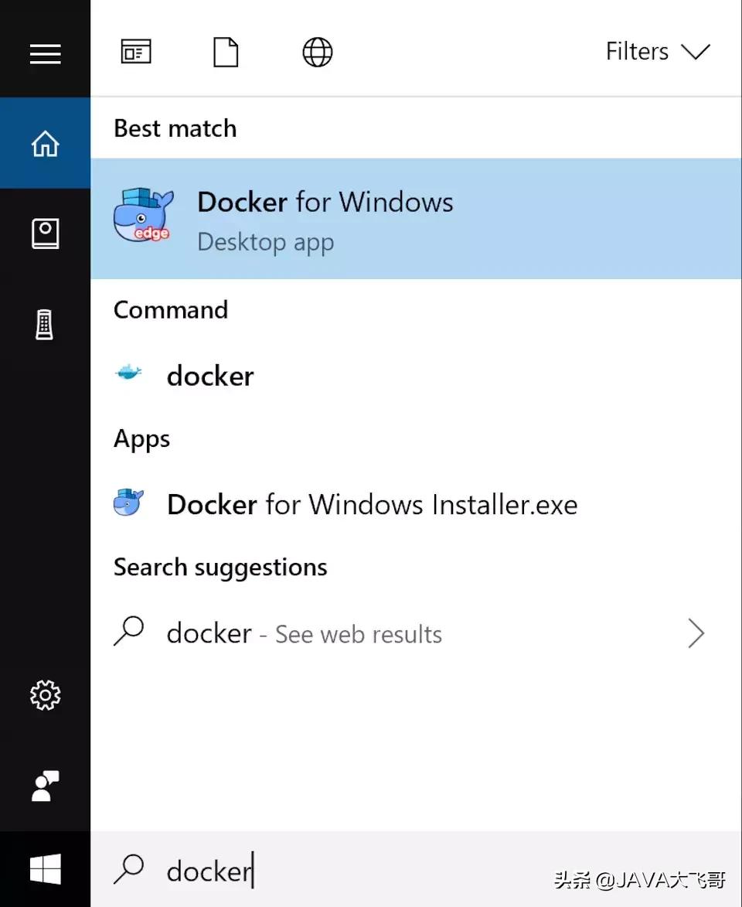Select the Documents filter icon

tap(225, 51)
